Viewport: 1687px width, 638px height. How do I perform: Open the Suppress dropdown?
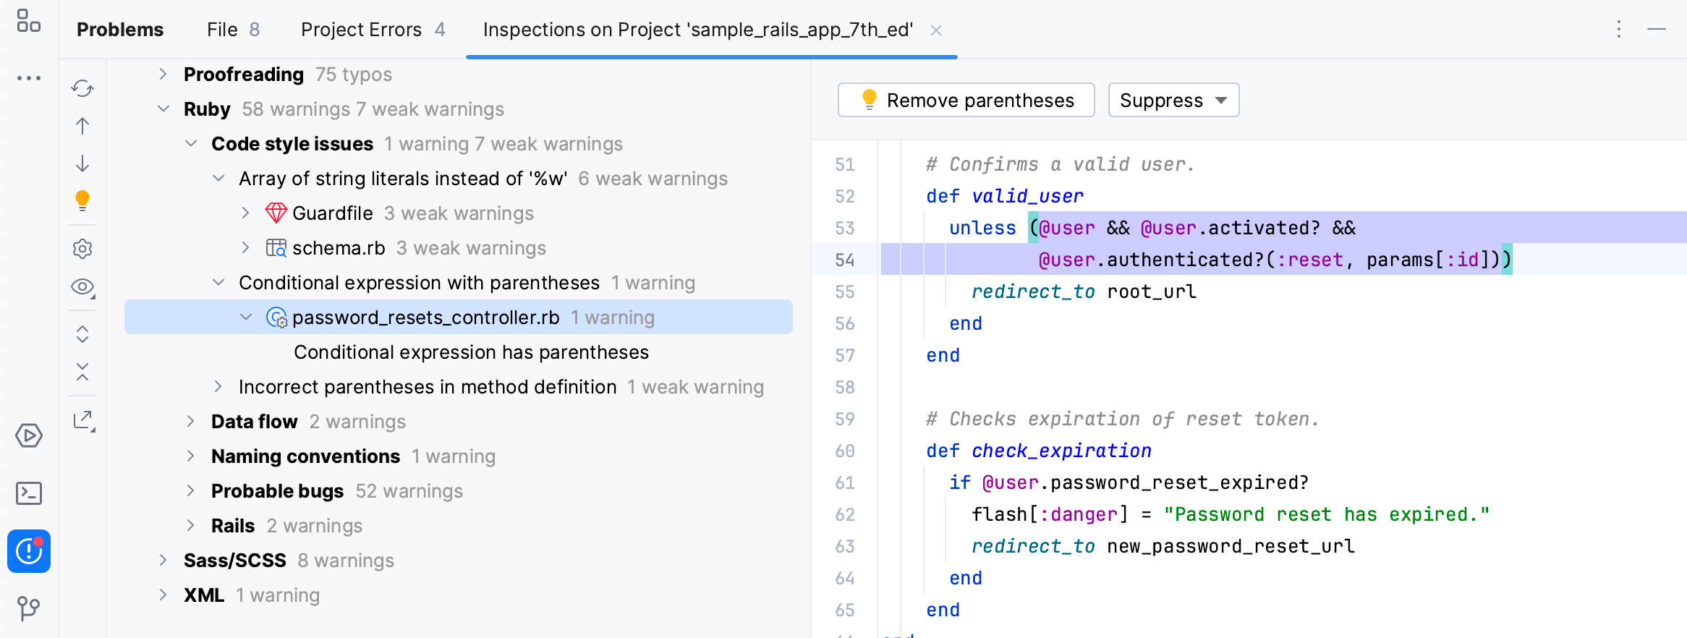point(1173,100)
